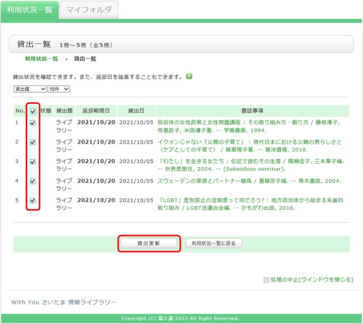Viewport: 363px width, 324px height.
Task: Click 処理の中止(ウインドウを閉じる) link
Action: point(312,280)
